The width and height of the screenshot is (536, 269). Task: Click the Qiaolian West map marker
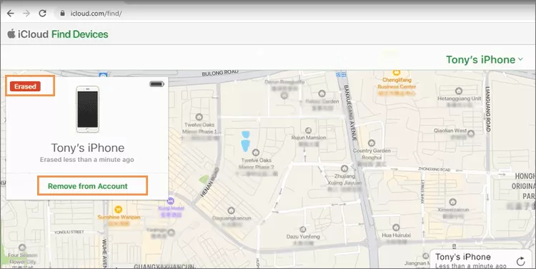tap(472, 133)
